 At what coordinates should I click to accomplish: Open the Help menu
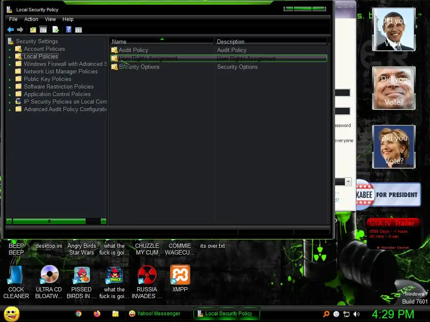[x=68, y=19]
